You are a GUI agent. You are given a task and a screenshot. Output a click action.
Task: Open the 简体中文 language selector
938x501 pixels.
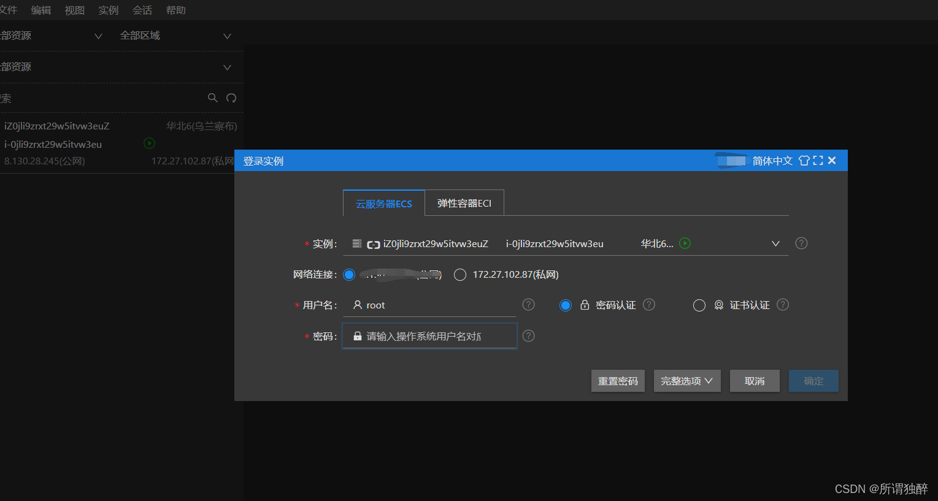(772, 161)
